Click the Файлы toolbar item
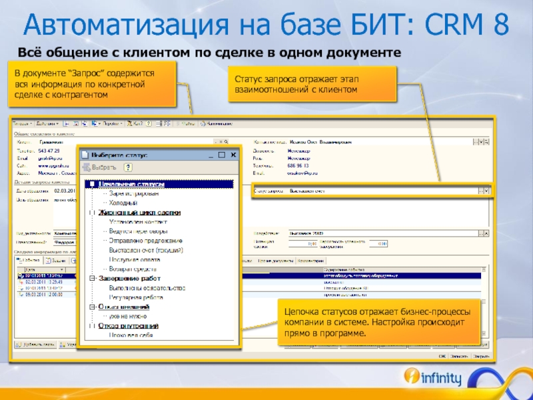The image size is (533, 400). click(x=186, y=123)
